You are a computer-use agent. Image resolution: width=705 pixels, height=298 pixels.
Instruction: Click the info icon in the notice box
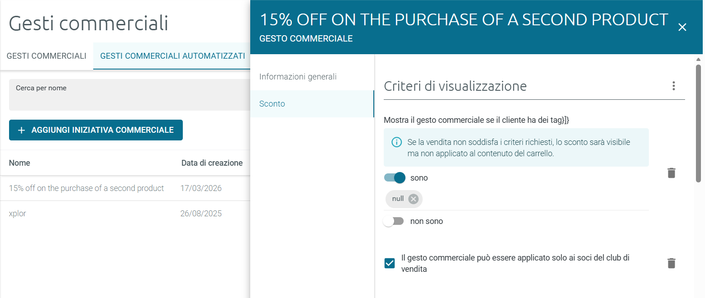pyautogui.click(x=396, y=143)
